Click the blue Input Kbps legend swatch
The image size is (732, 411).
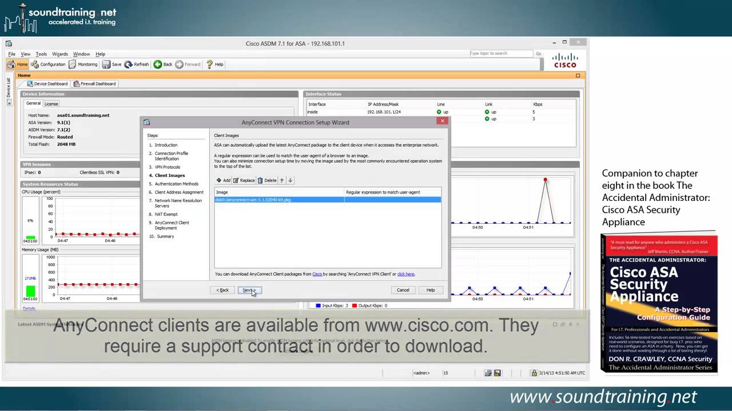318,306
